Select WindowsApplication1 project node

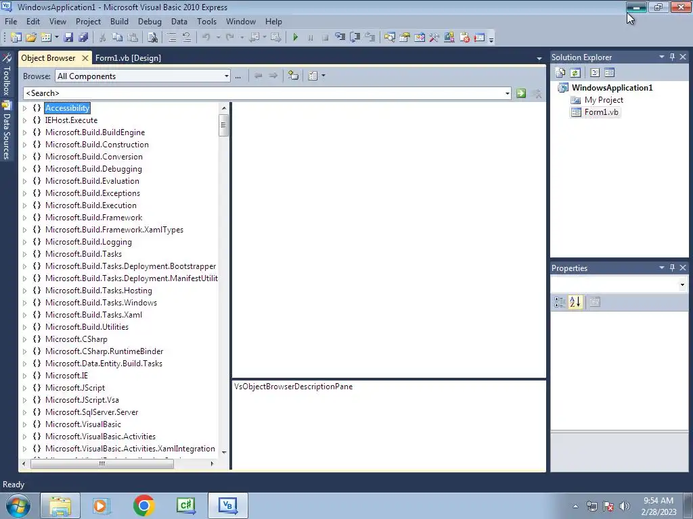pos(612,87)
